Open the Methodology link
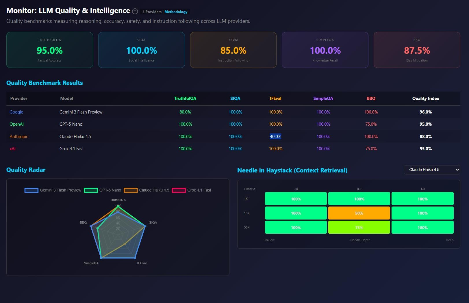Viewport: 469px width, 303px height. click(176, 12)
